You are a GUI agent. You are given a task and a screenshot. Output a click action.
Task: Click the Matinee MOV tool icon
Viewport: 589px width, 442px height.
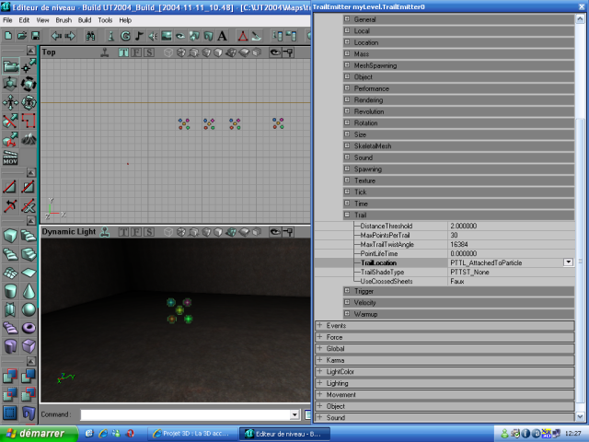(x=10, y=158)
